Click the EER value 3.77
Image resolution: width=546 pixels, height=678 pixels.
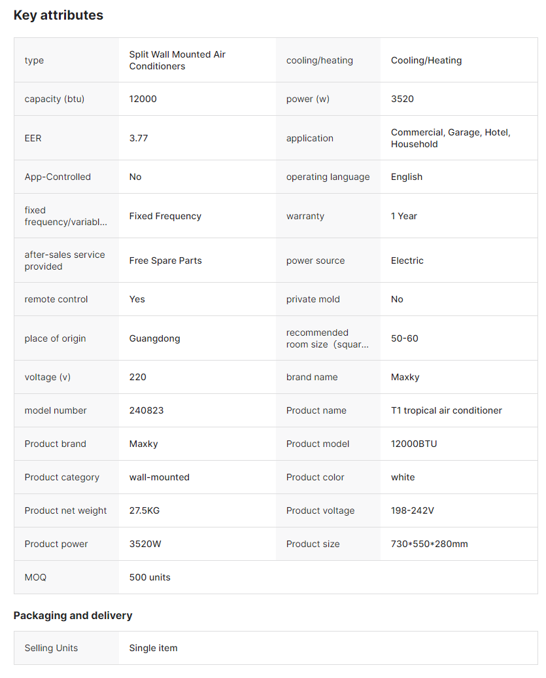[x=139, y=138]
